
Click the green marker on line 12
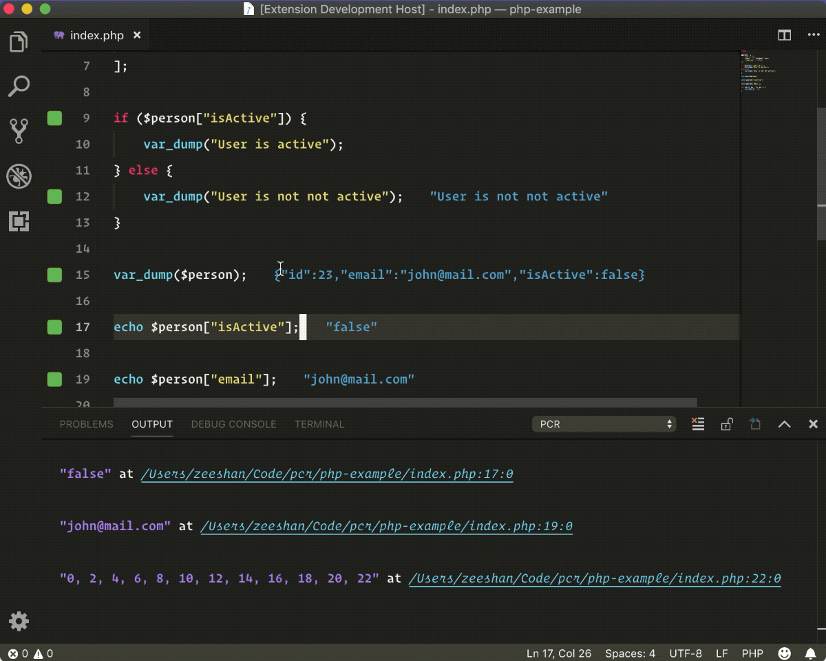pos(54,197)
